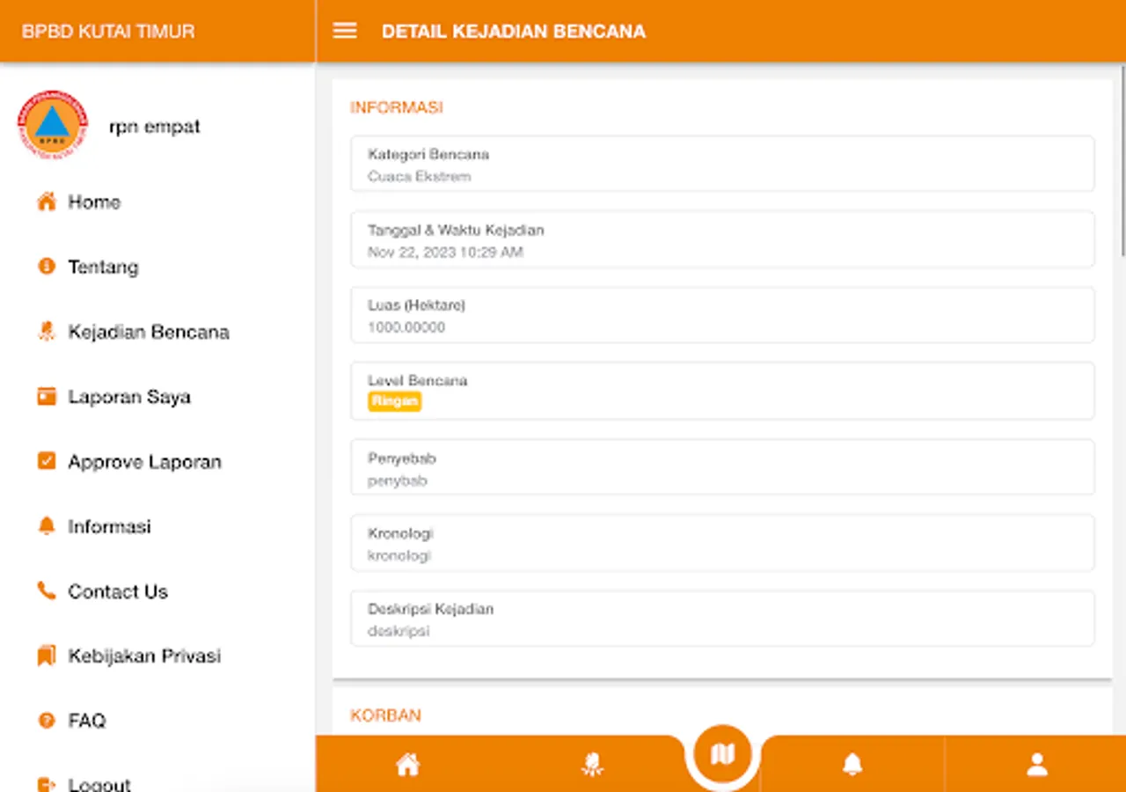This screenshot has width=1126, height=792.
Task: Open the map view from the center bottom icon
Action: point(721,752)
